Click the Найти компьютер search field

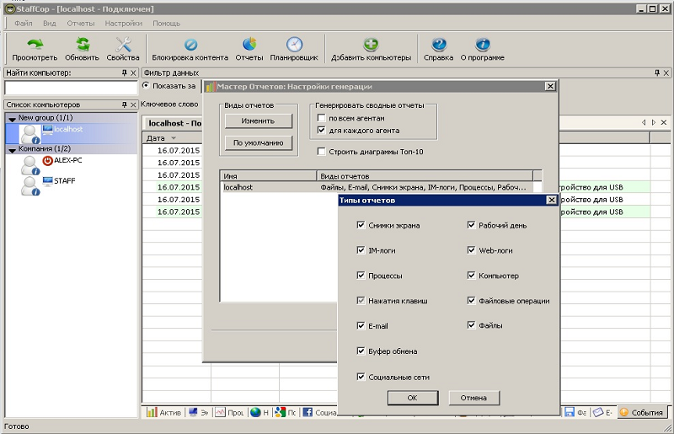pyautogui.click(x=70, y=87)
